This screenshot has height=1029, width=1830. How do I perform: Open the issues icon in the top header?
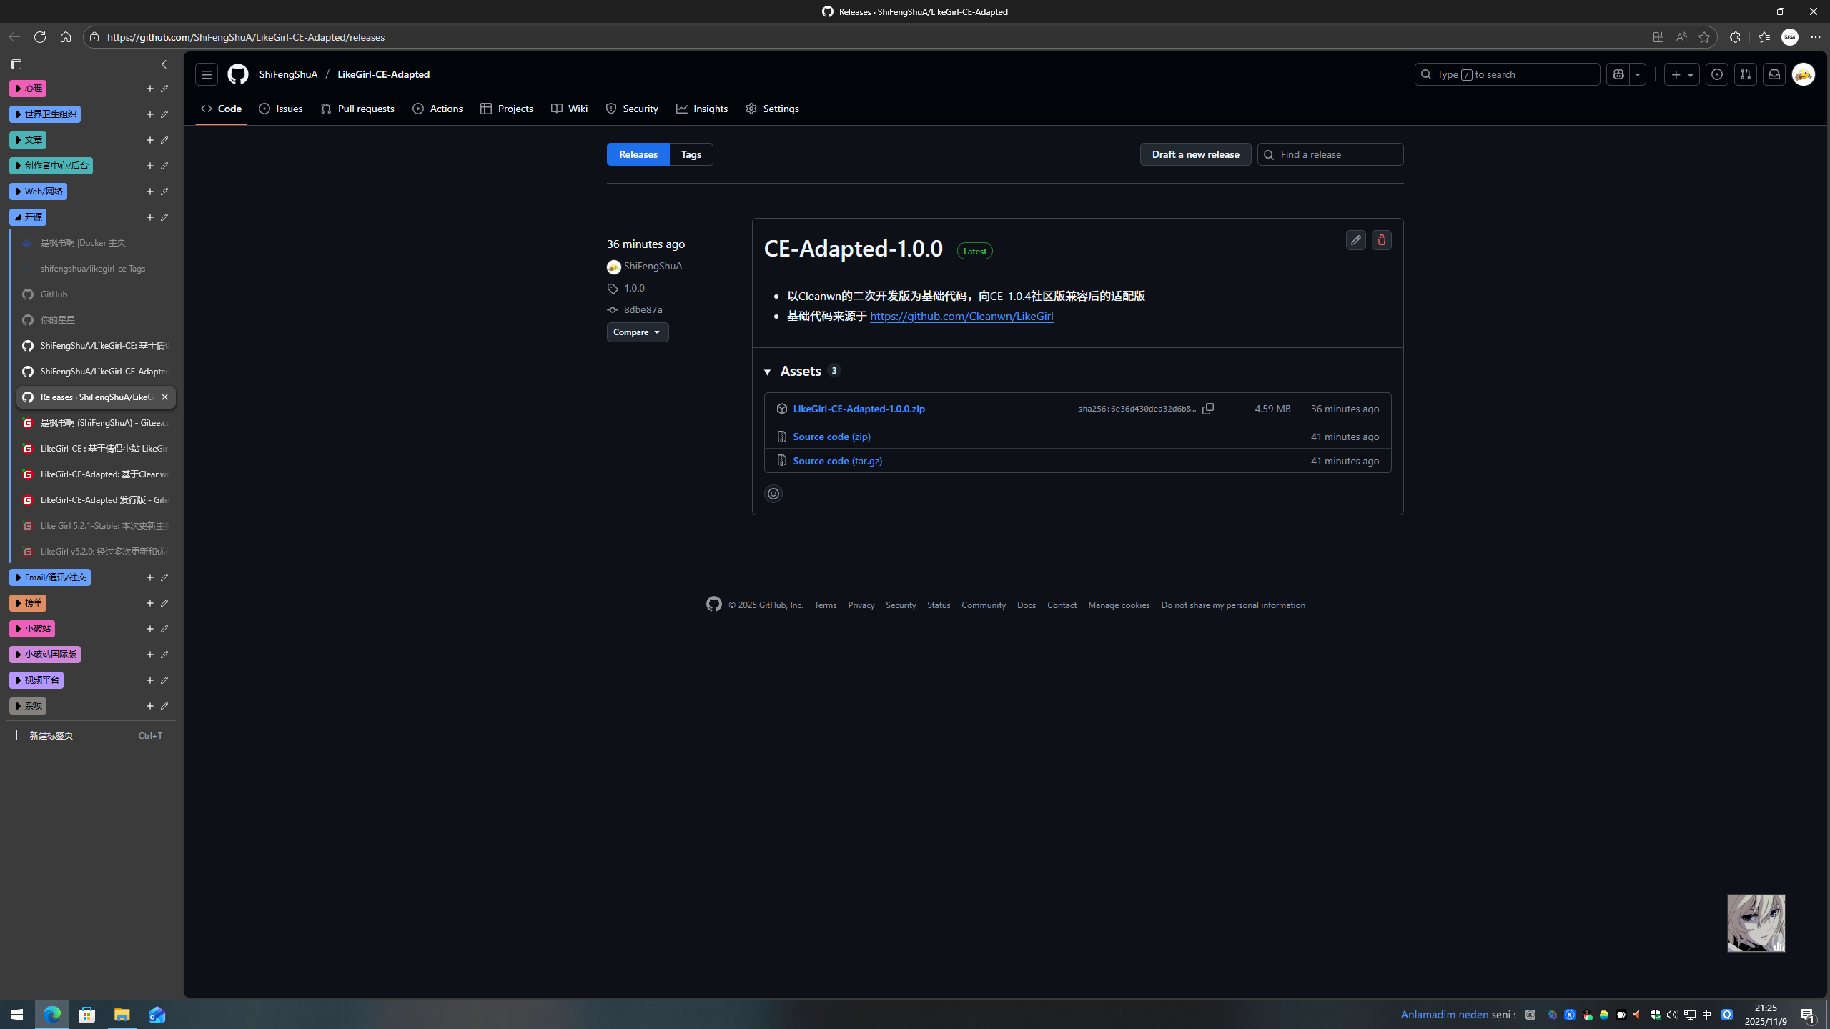tap(1716, 74)
